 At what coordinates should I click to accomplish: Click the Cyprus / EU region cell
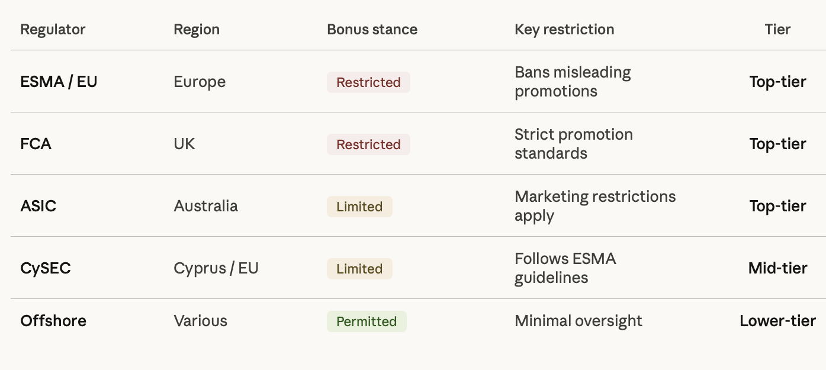[x=216, y=268]
